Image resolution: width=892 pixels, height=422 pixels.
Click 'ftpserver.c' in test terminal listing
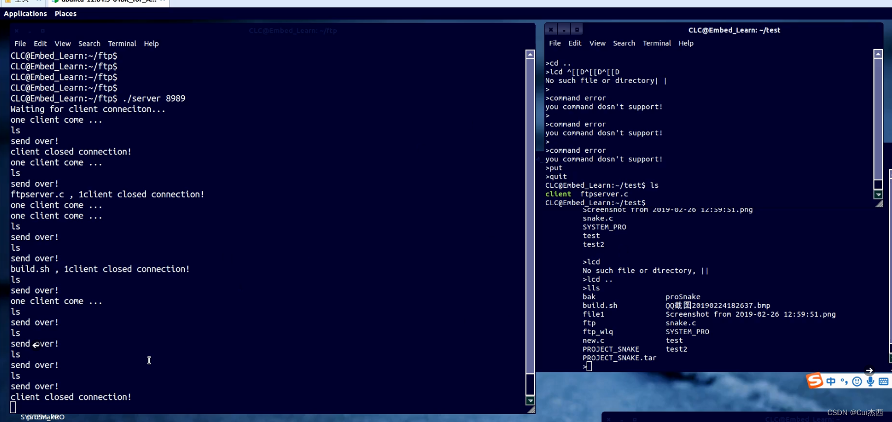pyautogui.click(x=604, y=194)
